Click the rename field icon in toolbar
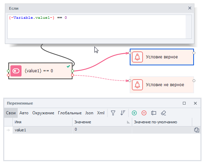 (154, 113)
